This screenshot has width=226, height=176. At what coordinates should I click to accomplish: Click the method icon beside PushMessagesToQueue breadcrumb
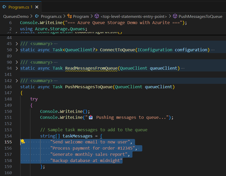(175, 16)
